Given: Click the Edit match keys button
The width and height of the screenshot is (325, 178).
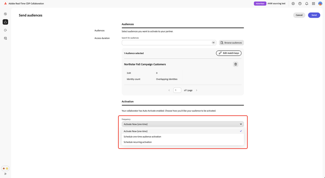Looking at the screenshot, I should pyautogui.click(x=229, y=53).
